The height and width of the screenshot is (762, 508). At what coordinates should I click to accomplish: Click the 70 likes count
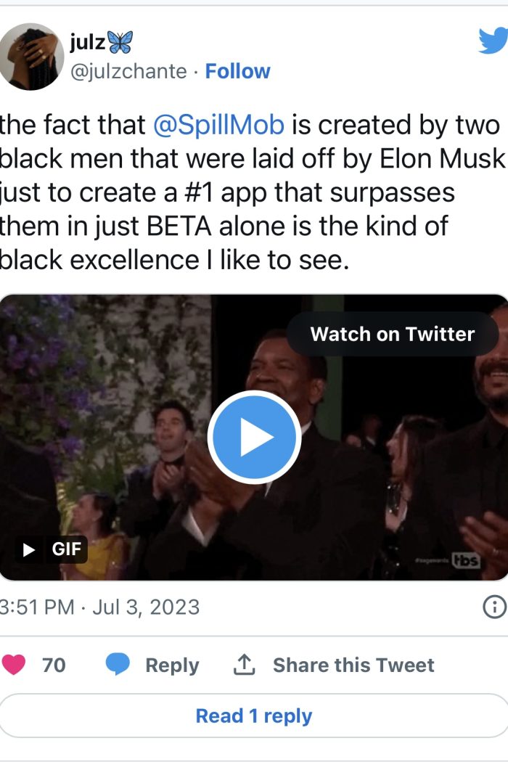coord(54,665)
